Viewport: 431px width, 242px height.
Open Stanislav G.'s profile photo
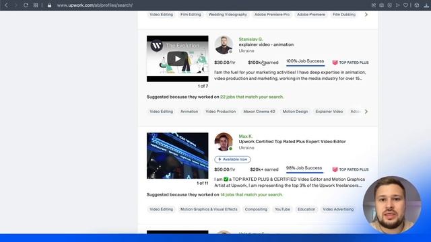click(x=224, y=45)
